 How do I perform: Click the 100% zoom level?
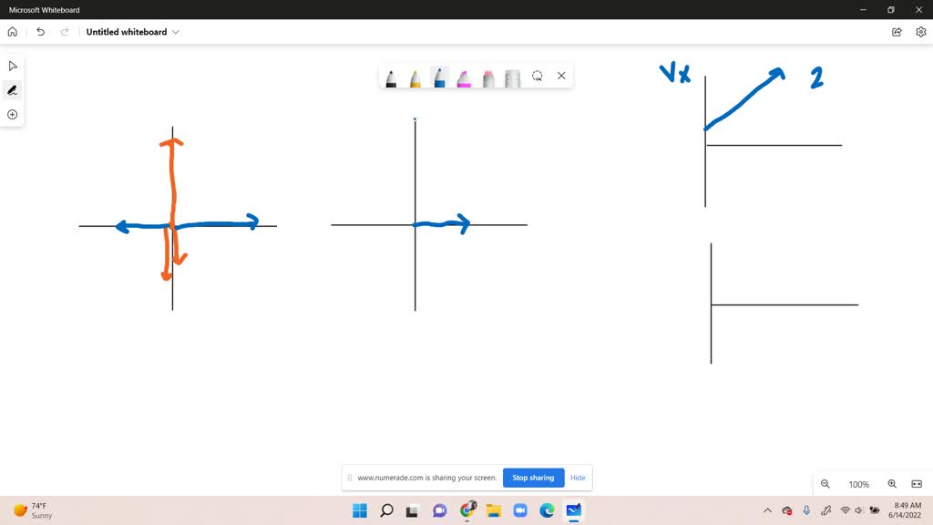pos(858,485)
